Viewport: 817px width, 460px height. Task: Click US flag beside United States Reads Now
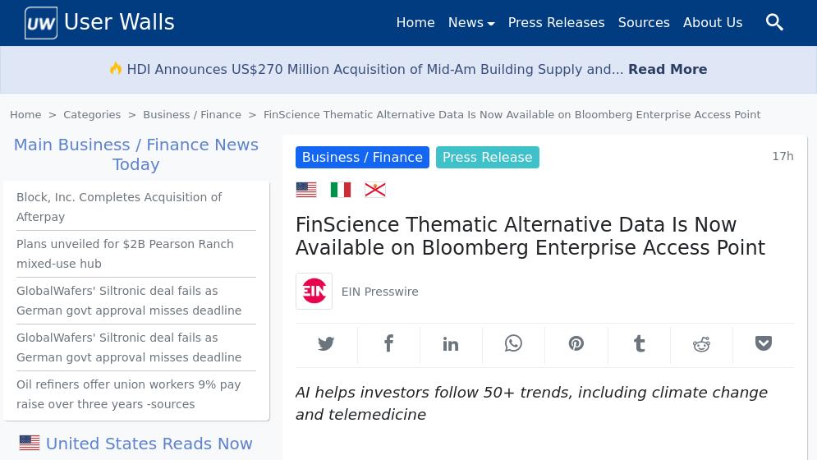[x=30, y=443]
